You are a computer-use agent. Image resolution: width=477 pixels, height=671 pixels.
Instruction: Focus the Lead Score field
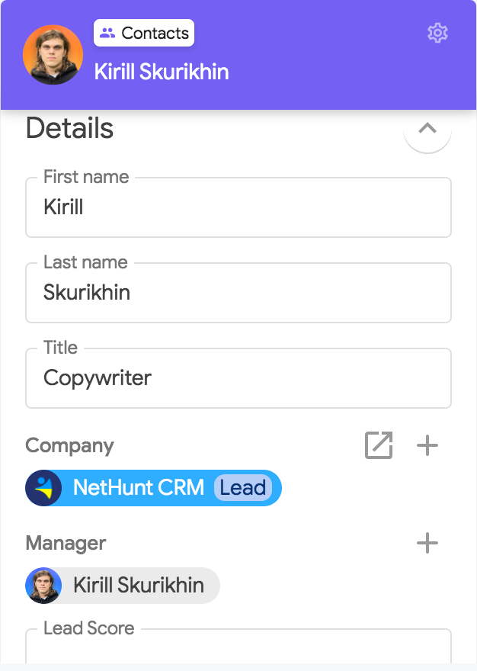pos(238,646)
